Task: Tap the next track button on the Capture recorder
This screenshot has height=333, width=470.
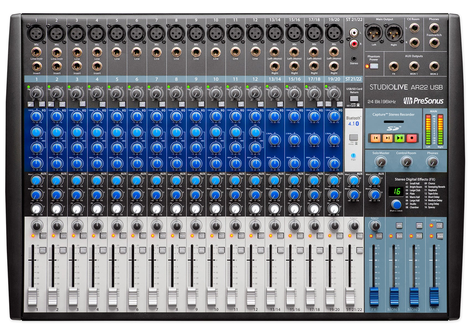Action: (388, 138)
